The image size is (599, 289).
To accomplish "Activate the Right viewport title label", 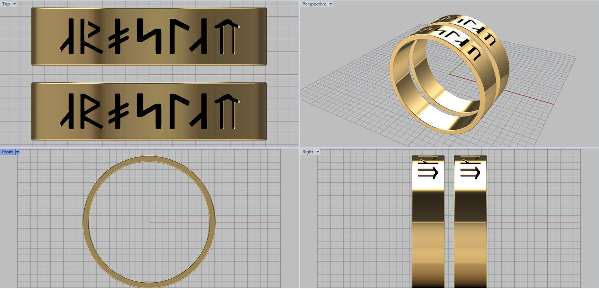I will pyautogui.click(x=307, y=152).
